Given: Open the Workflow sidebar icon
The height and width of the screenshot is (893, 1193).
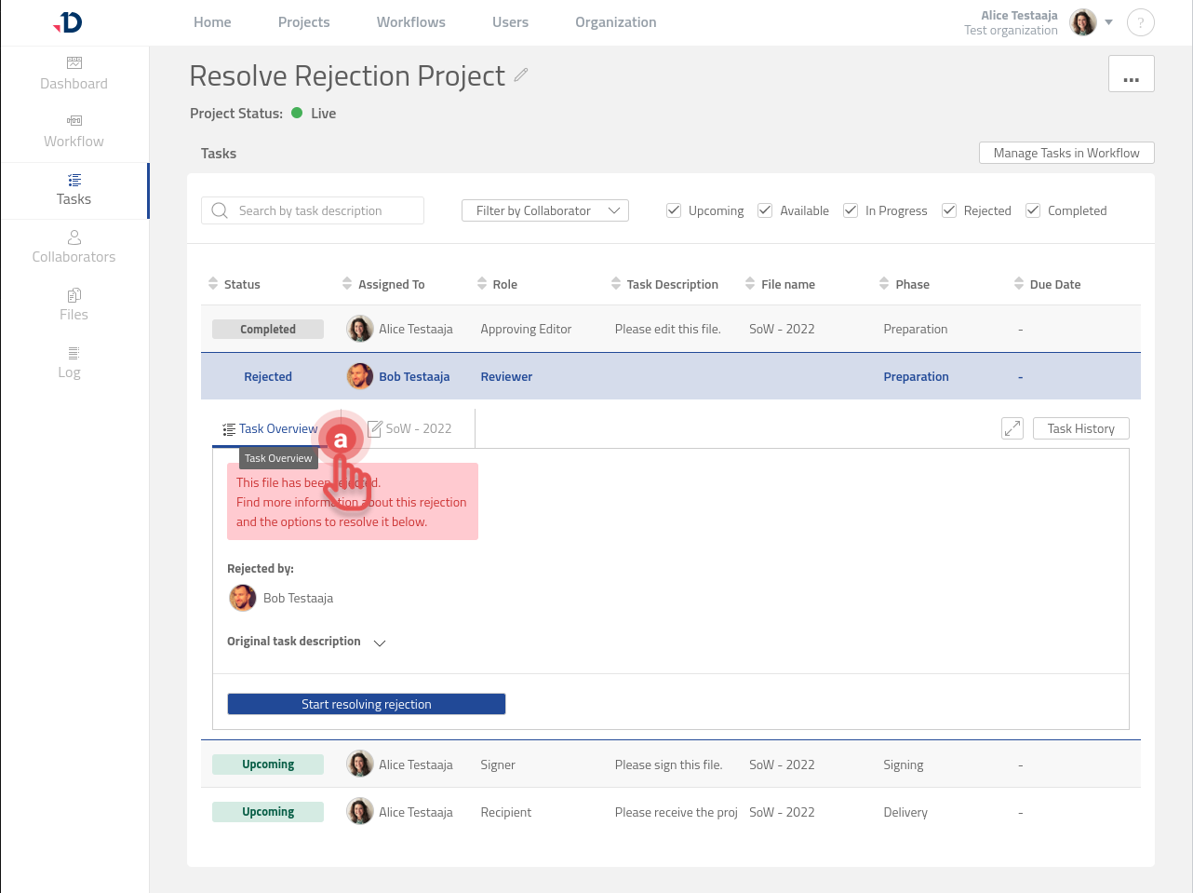Looking at the screenshot, I should click(74, 121).
